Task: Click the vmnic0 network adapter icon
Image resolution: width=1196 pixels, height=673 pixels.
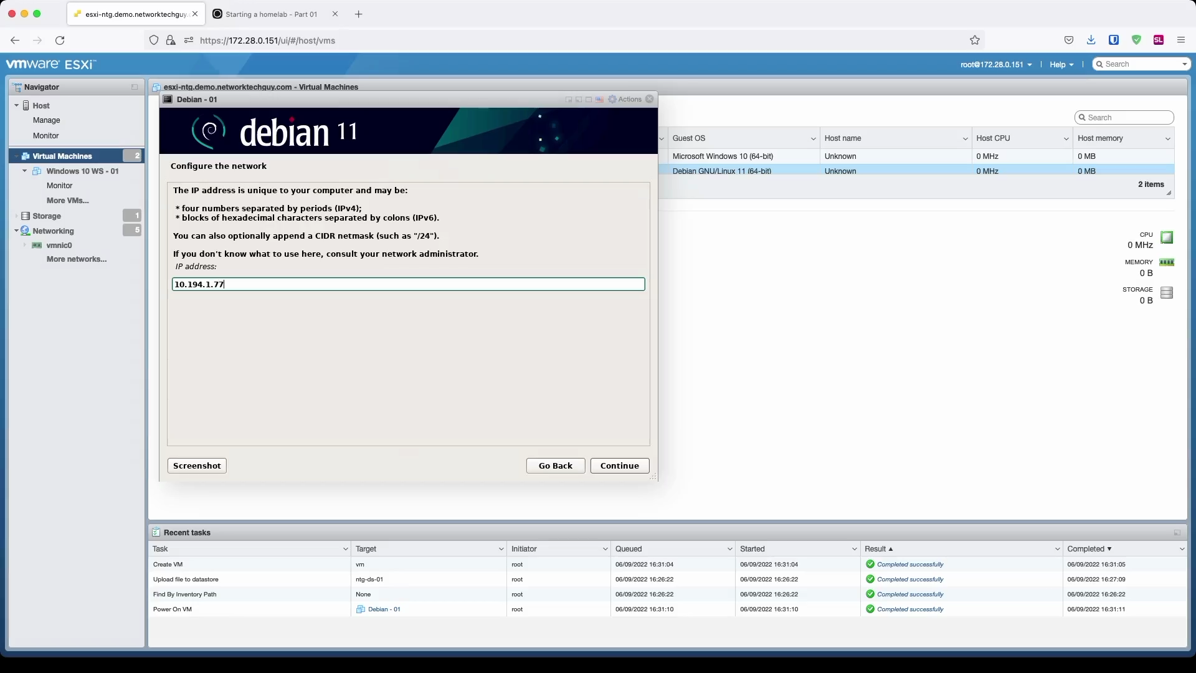Action: pos(37,246)
